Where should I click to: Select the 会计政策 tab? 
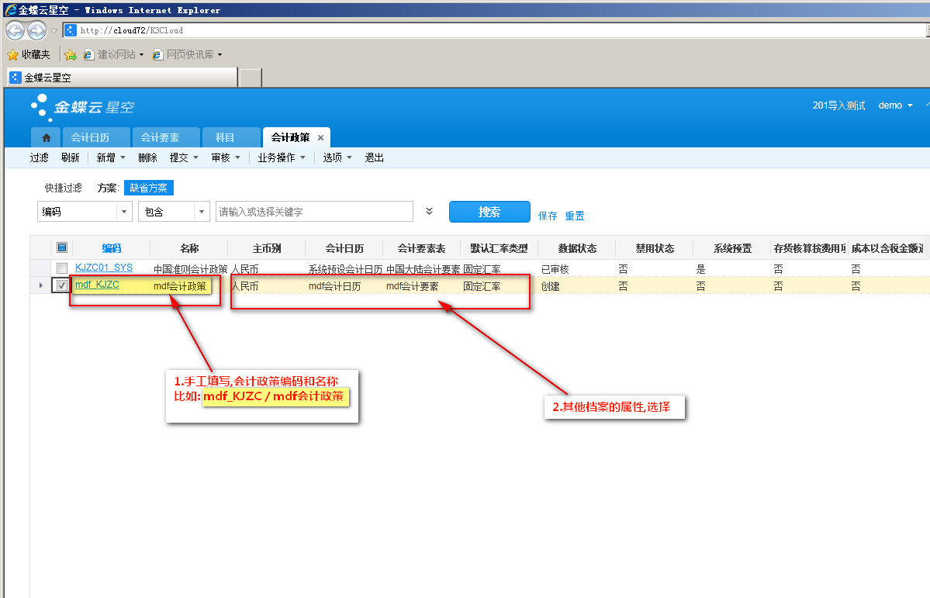click(290, 137)
